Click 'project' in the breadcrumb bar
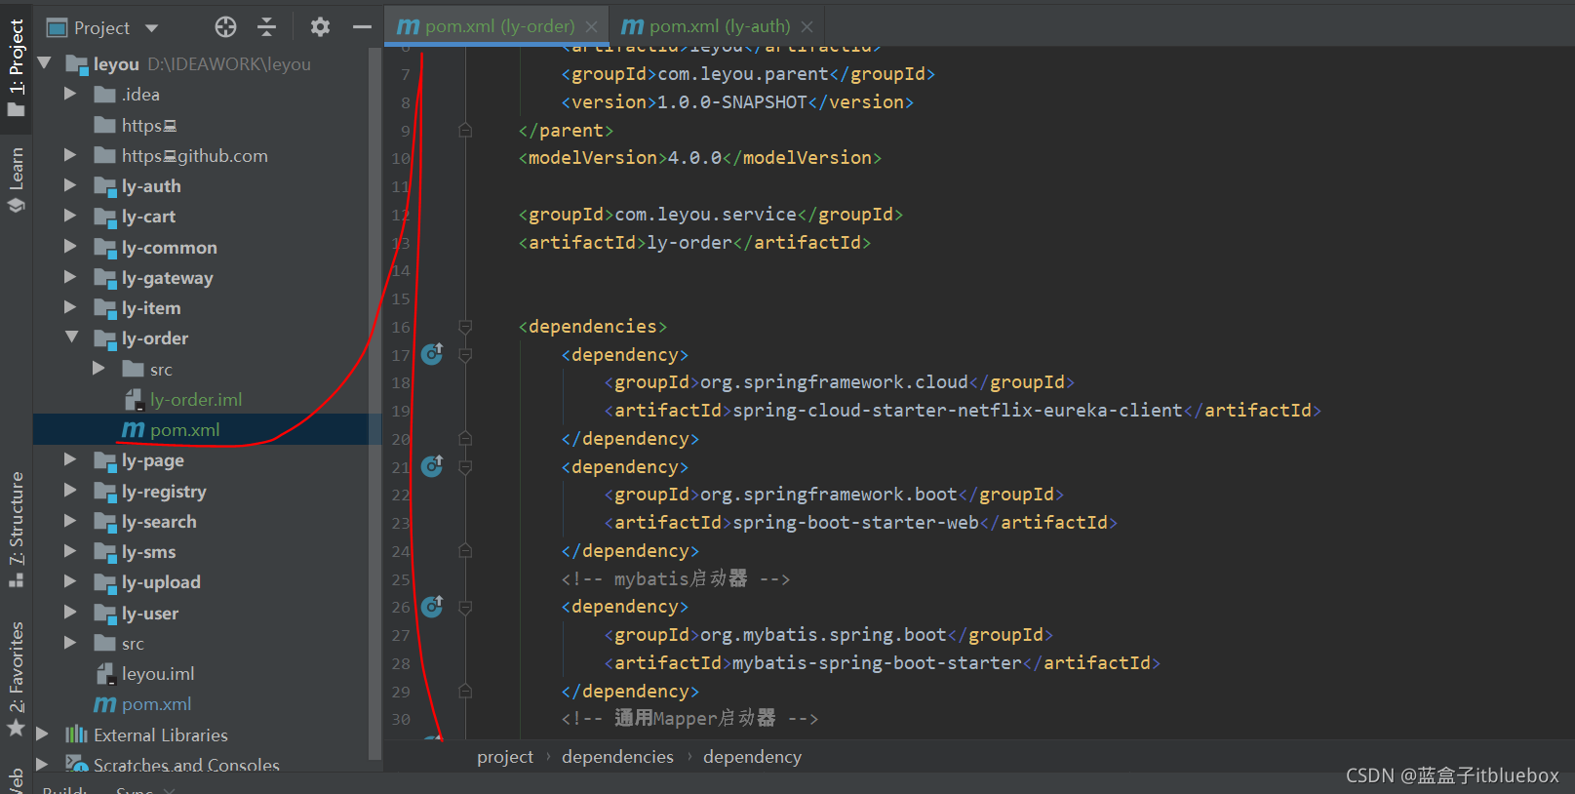This screenshot has width=1575, height=794. 505,756
